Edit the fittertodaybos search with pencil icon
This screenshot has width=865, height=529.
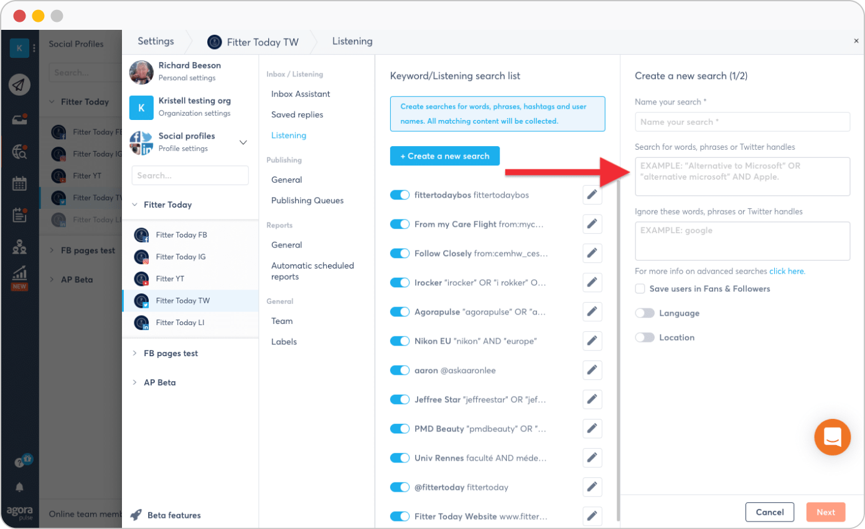(x=592, y=195)
